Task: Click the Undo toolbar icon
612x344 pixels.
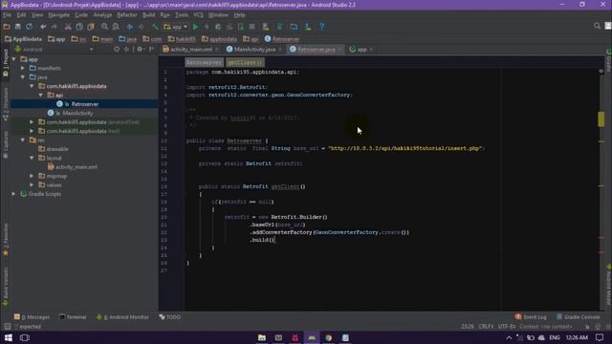Action: pyautogui.click(x=43, y=27)
